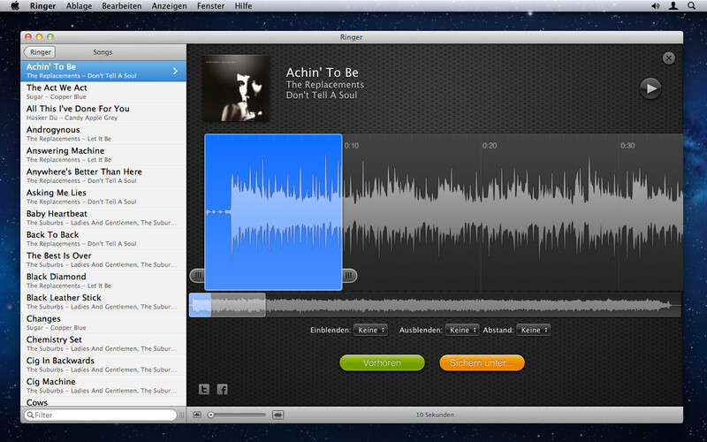Select the song Chemistry Set

point(103,343)
